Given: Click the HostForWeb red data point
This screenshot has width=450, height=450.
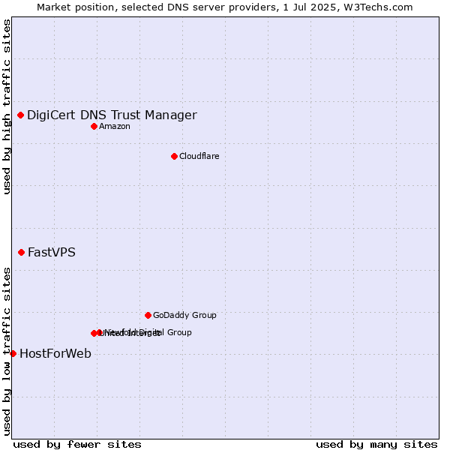Looking at the screenshot, I should pos(13,353).
